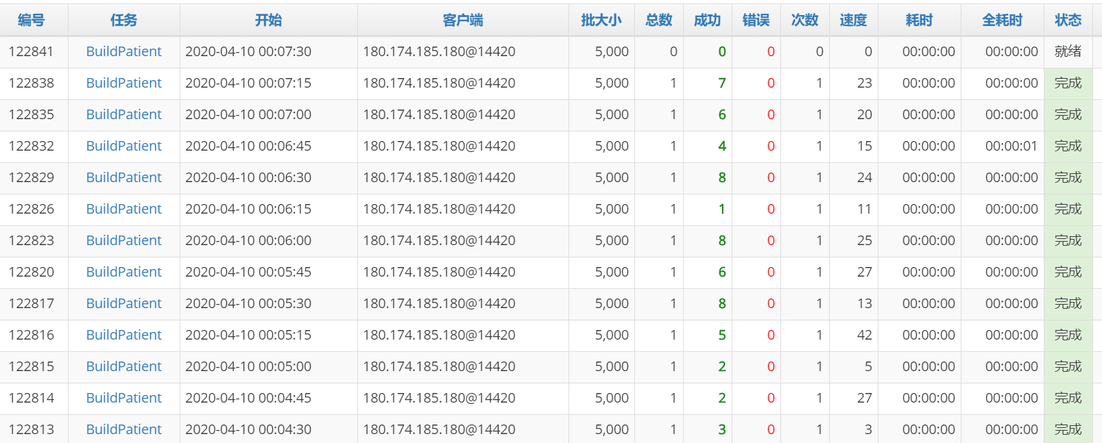This screenshot has height=443, width=1102.
Task: Select task number 122815
Action: 31,367
